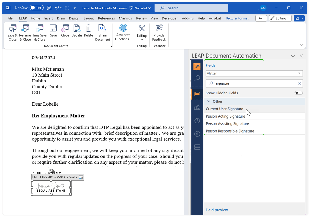Switch to the Home tab
The width and height of the screenshot is (310, 221).
(x=35, y=18)
